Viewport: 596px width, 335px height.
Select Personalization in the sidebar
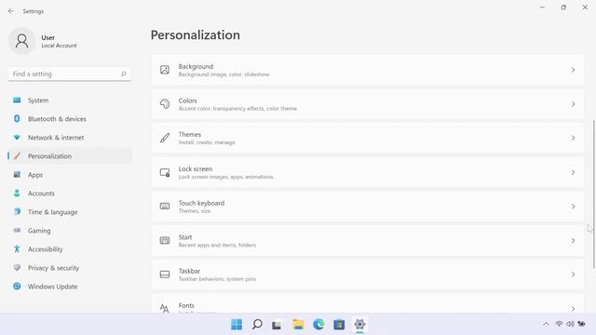tap(70, 156)
